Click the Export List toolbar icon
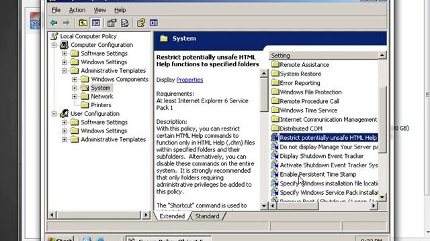This screenshot has height=241, width=430. tap(124, 23)
